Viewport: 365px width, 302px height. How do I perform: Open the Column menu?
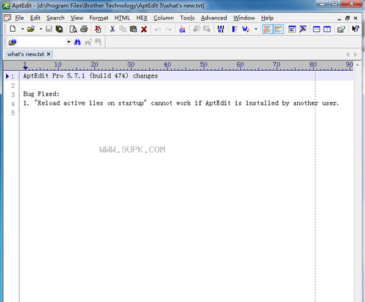click(164, 18)
